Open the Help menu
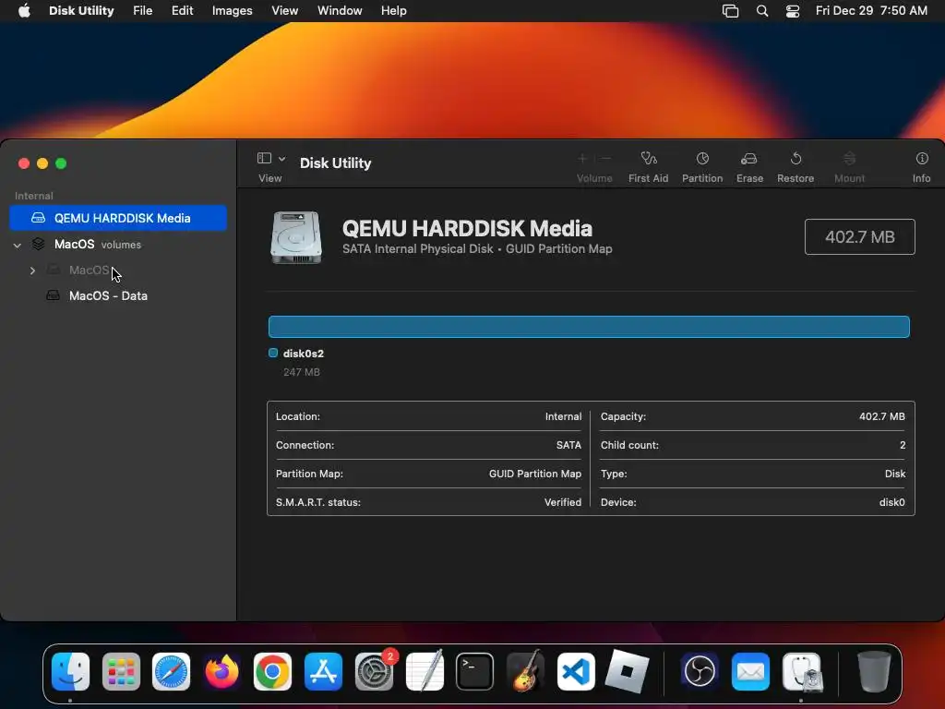This screenshot has height=709, width=945. pos(393,11)
